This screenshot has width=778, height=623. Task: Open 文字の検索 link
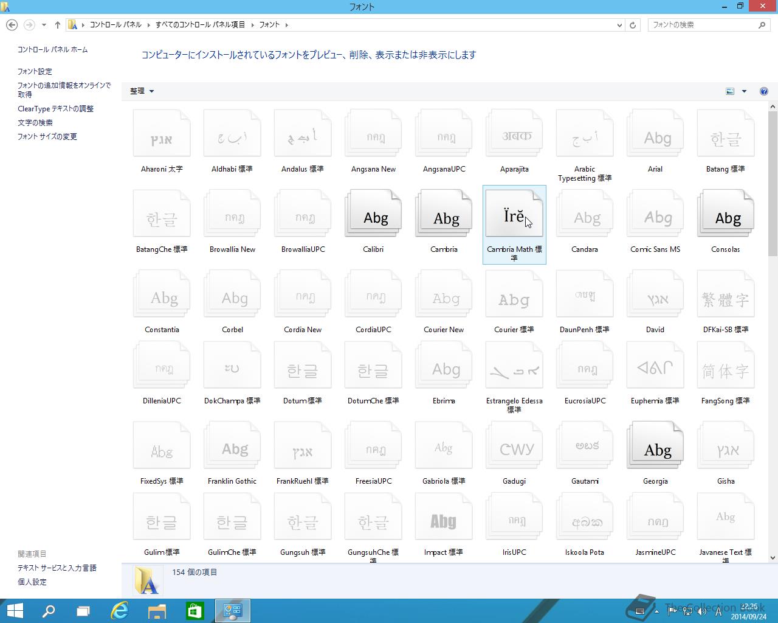(35, 122)
